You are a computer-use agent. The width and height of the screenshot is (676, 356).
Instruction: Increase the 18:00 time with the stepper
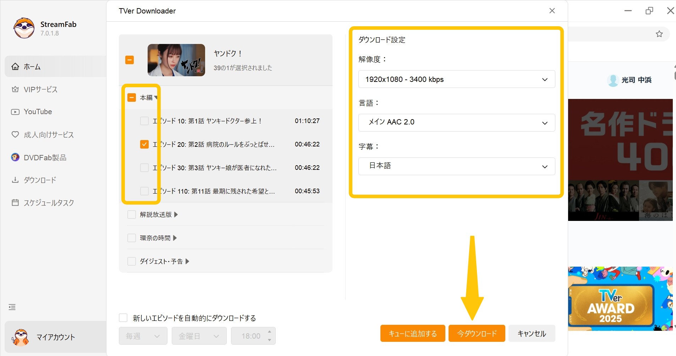[270, 332]
